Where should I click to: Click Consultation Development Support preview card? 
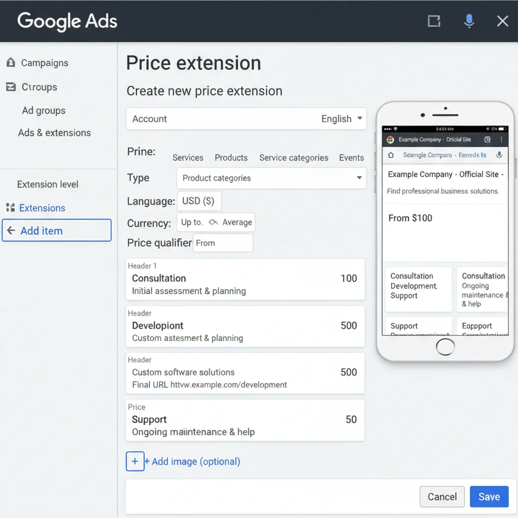(x=418, y=289)
